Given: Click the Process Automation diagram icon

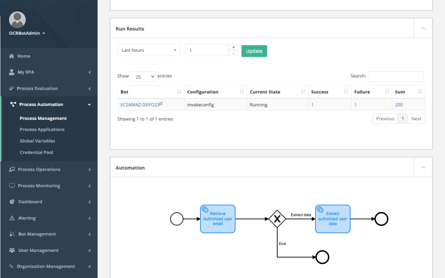Looking at the screenshot, I should pyautogui.click(x=13, y=104).
